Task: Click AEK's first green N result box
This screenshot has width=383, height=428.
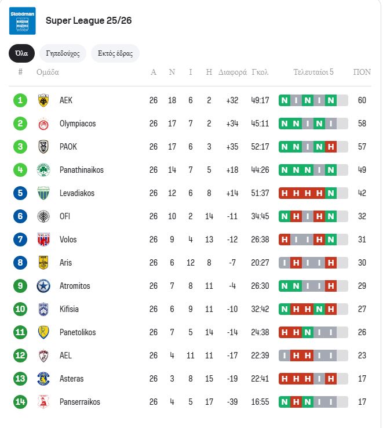Action: tap(284, 100)
